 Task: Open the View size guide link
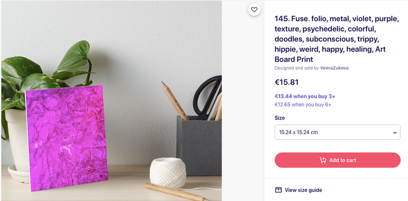click(x=299, y=190)
